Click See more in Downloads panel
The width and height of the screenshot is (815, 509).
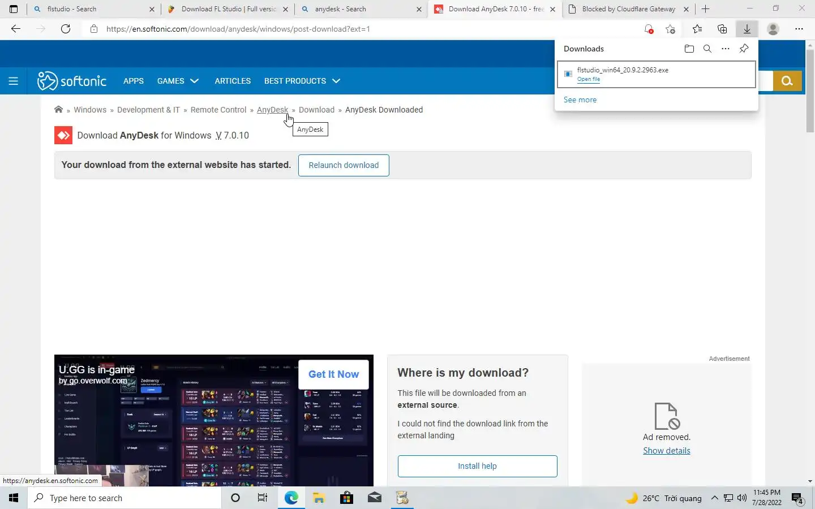point(580,100)
